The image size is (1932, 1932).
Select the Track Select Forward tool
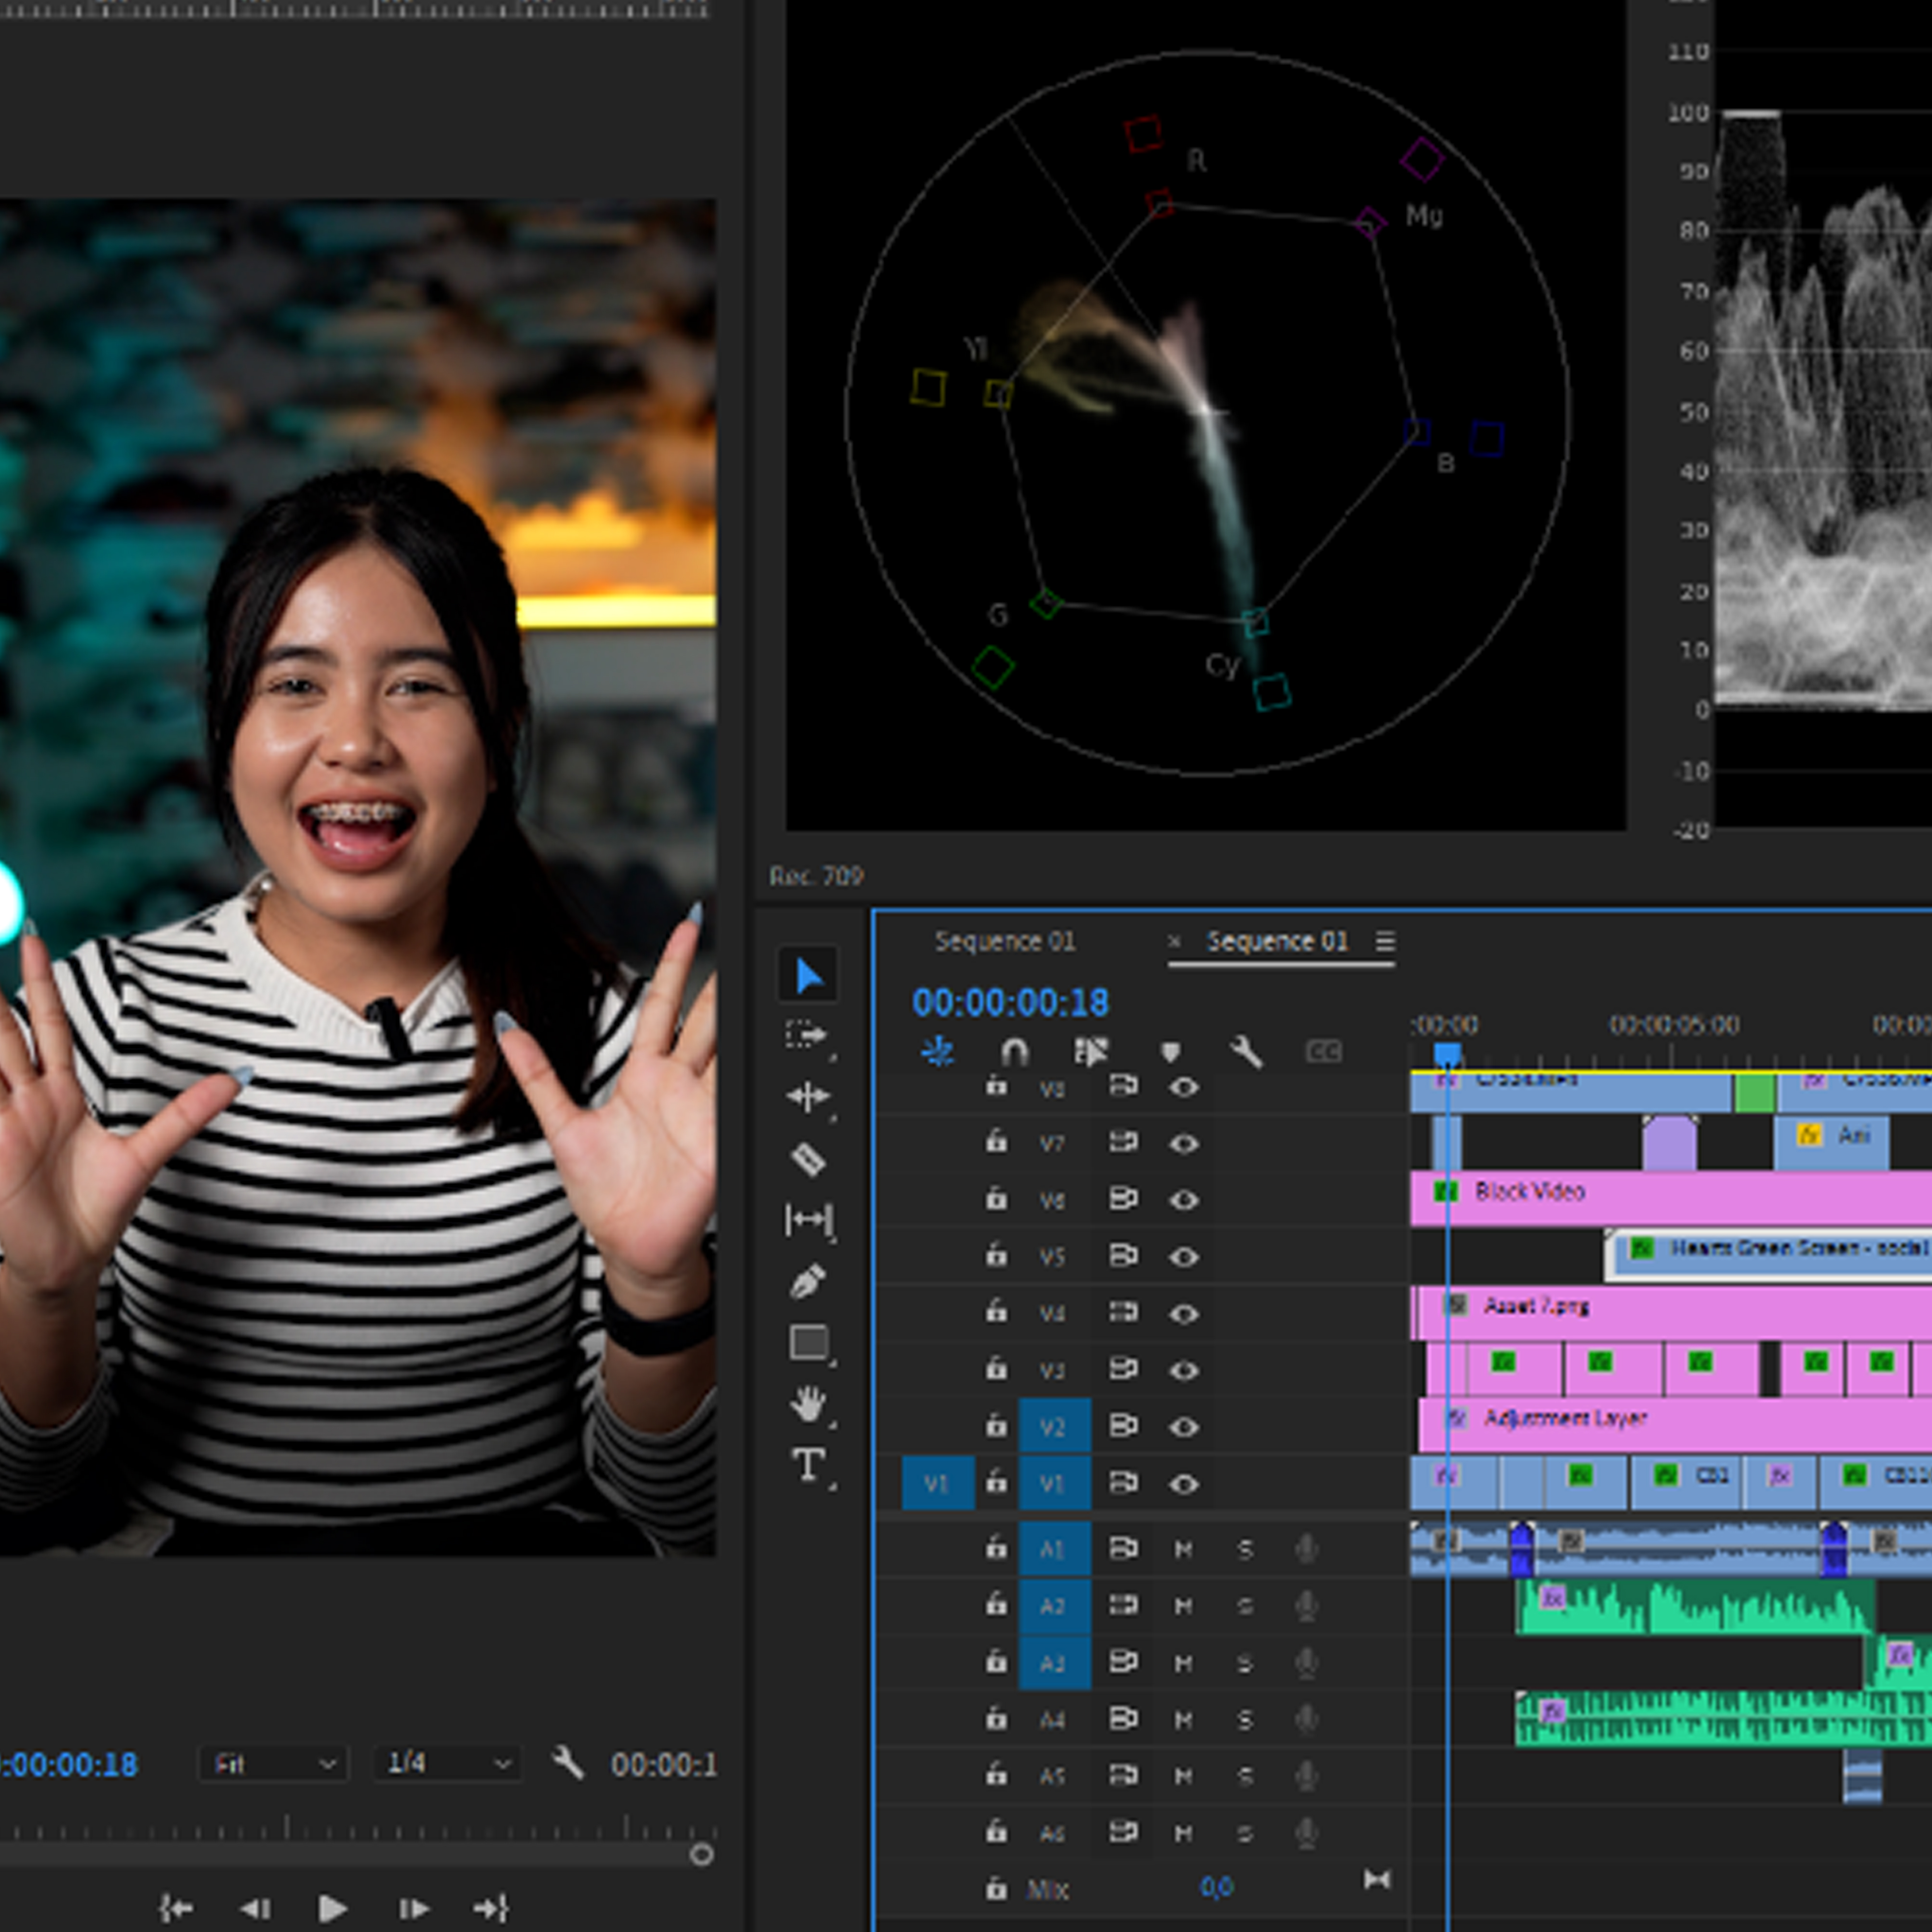pos(806,1035)
